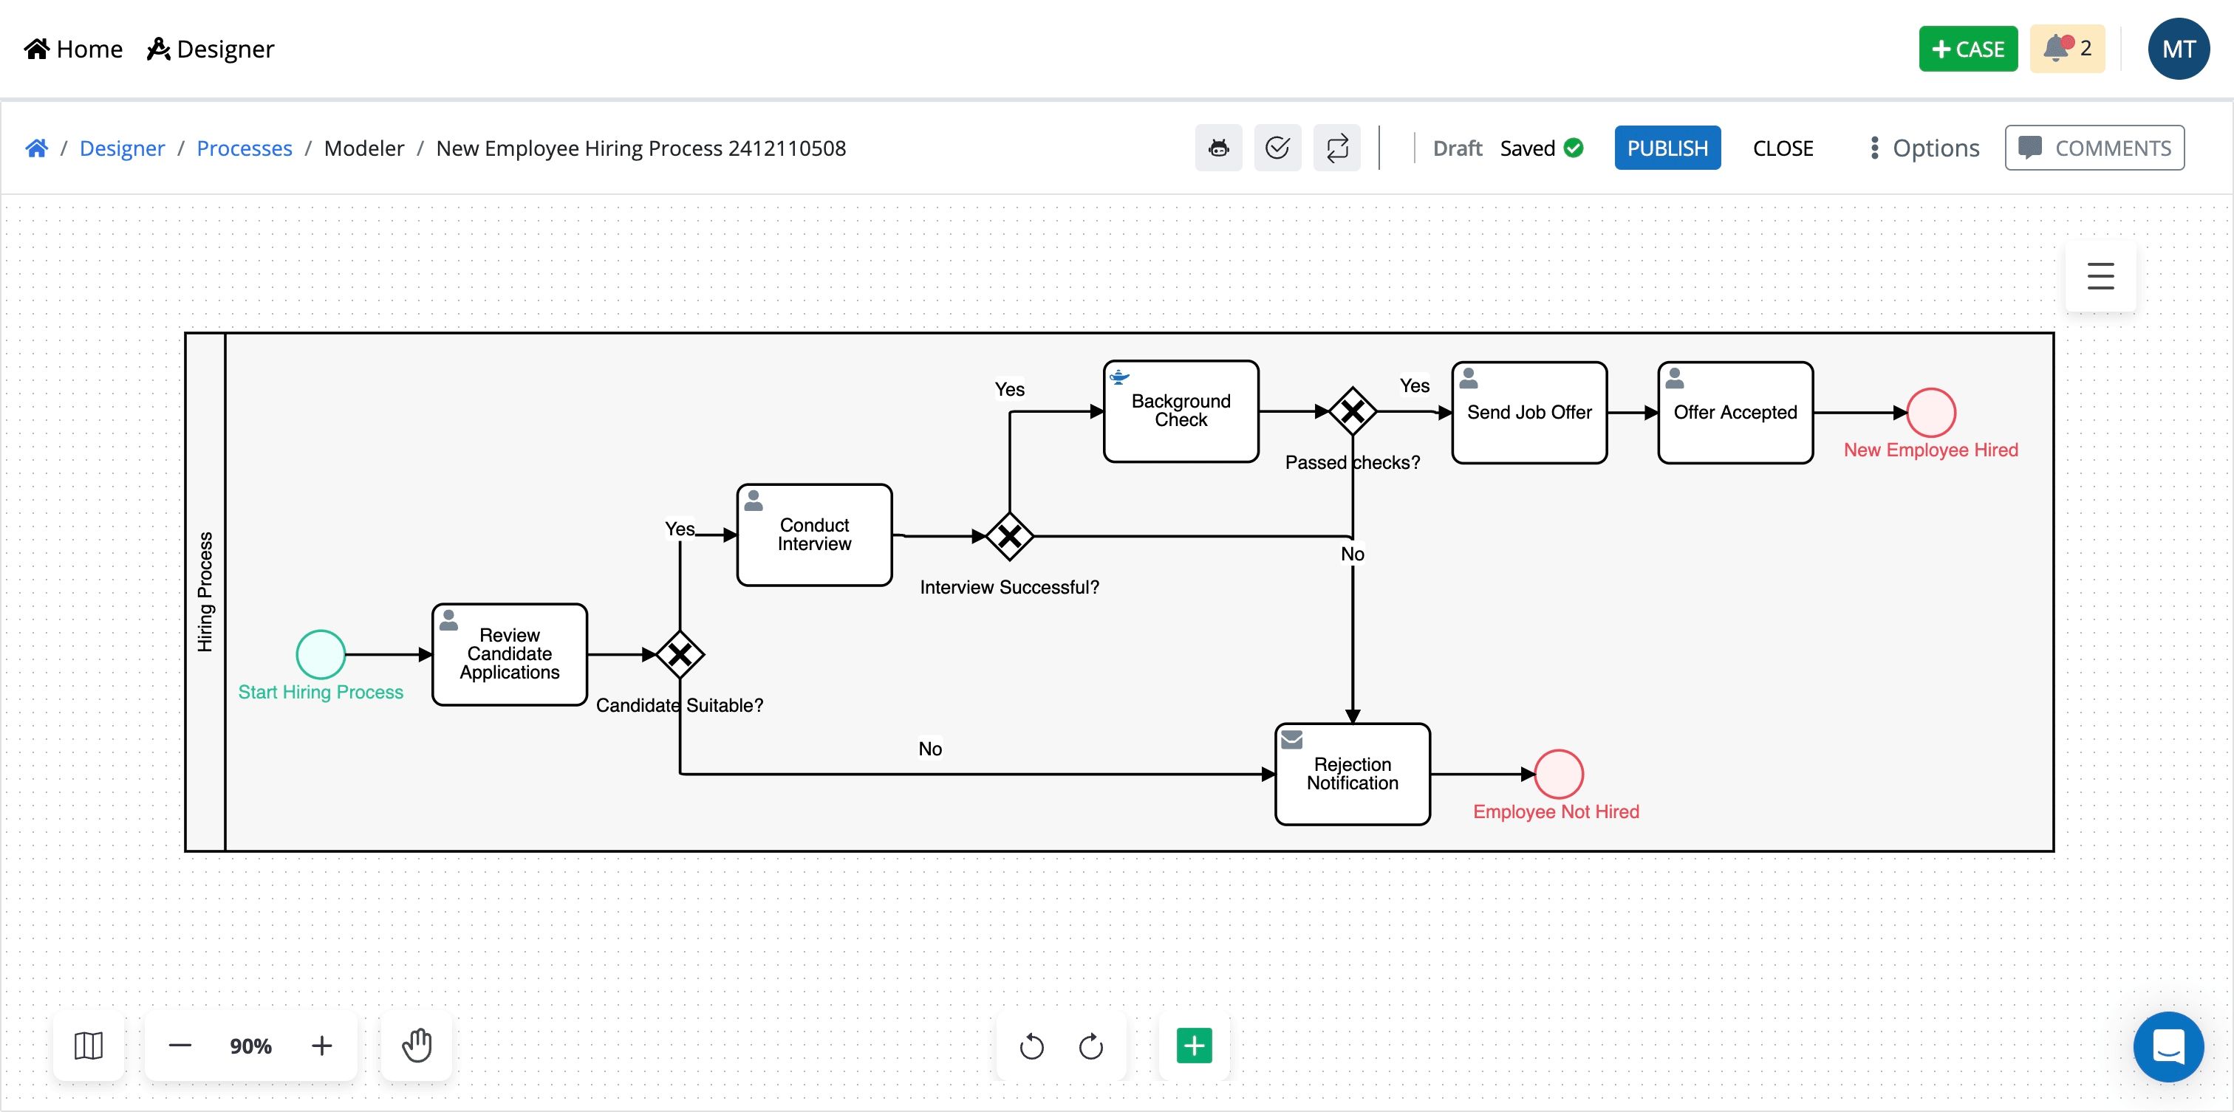Click the Saved green check indicator

[1574, 148]
